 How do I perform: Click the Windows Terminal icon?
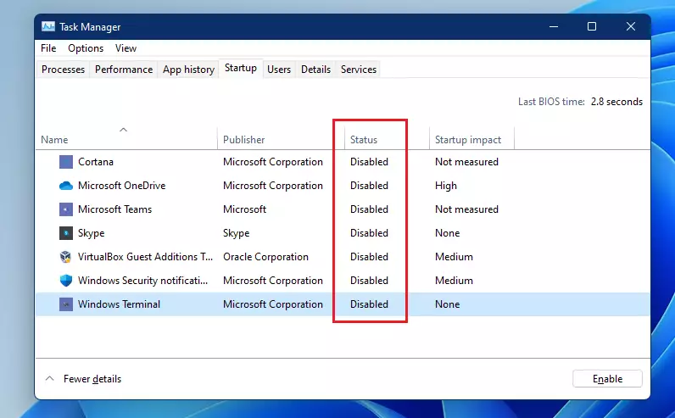66,304
